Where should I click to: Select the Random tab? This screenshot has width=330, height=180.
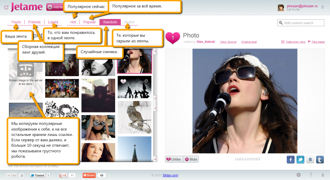(110, 22)
